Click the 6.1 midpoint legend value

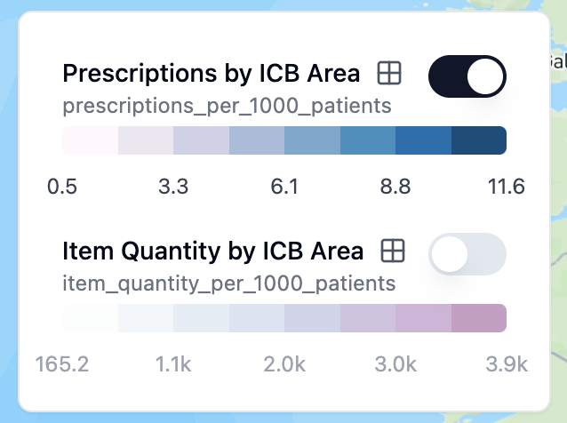(x=284, y=187)
